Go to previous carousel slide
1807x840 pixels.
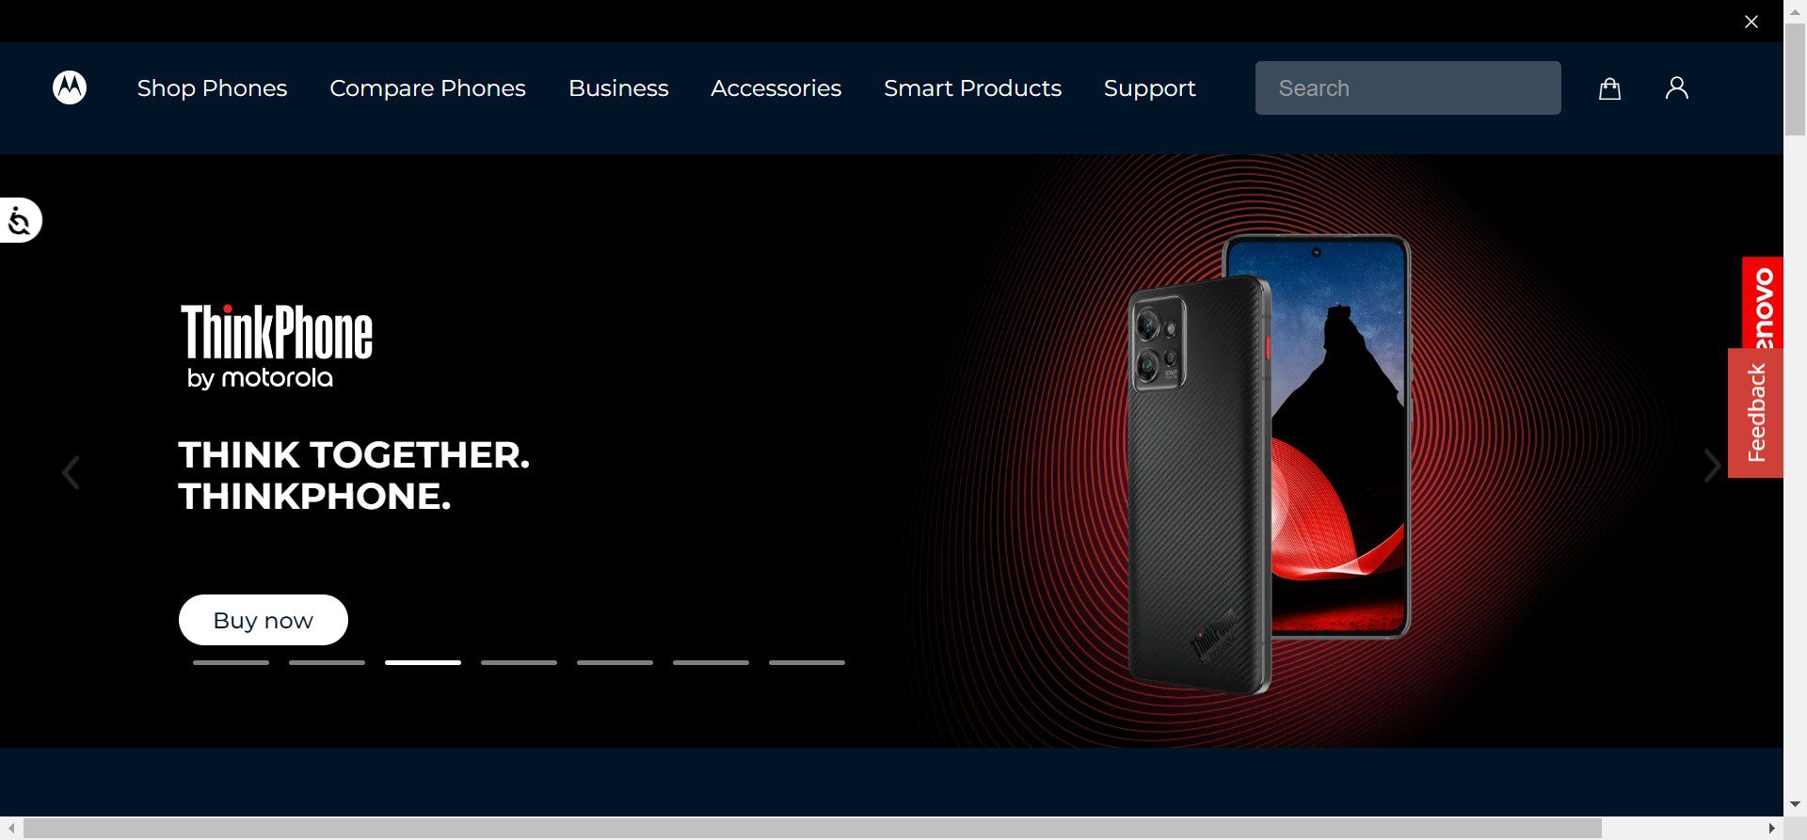tap(71, 472)
